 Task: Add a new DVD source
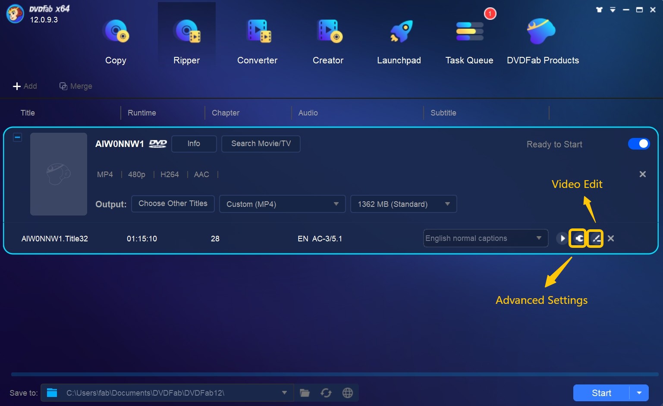click(25, 86)
